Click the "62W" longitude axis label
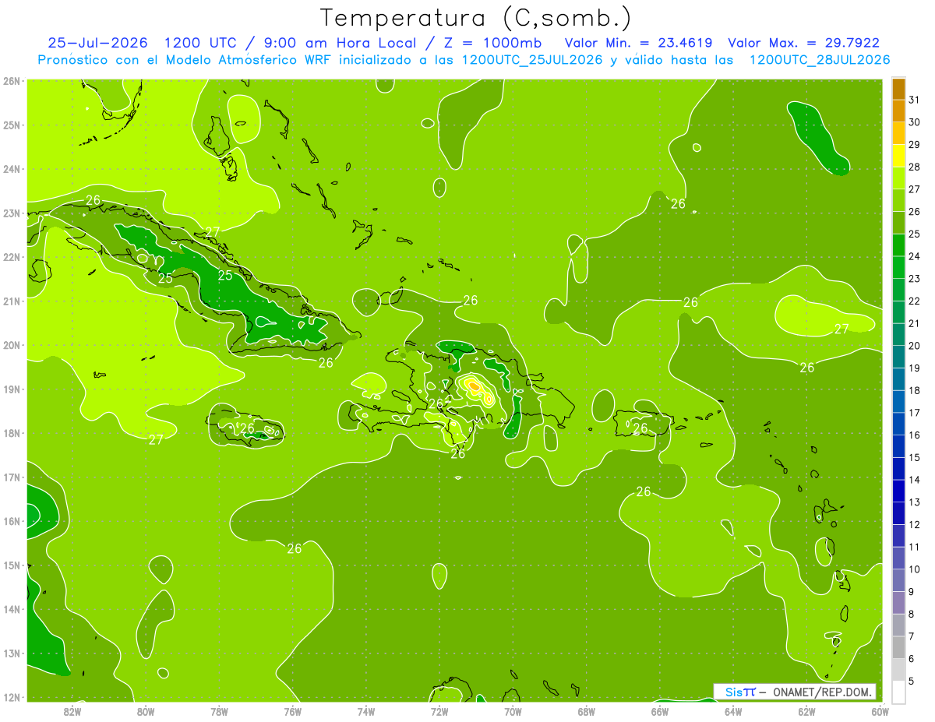Screen dimensions: 935x722 click(806, 712)
